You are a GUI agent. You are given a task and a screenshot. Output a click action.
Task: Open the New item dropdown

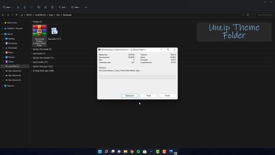click(7, 7)
